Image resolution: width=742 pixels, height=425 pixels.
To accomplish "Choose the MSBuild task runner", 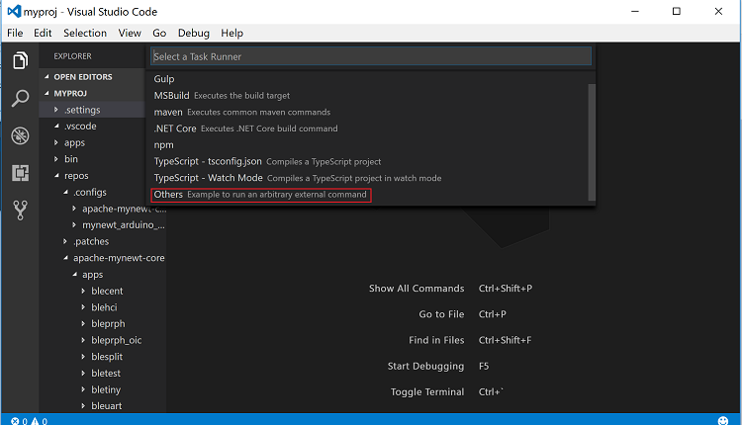I will 171,95.
